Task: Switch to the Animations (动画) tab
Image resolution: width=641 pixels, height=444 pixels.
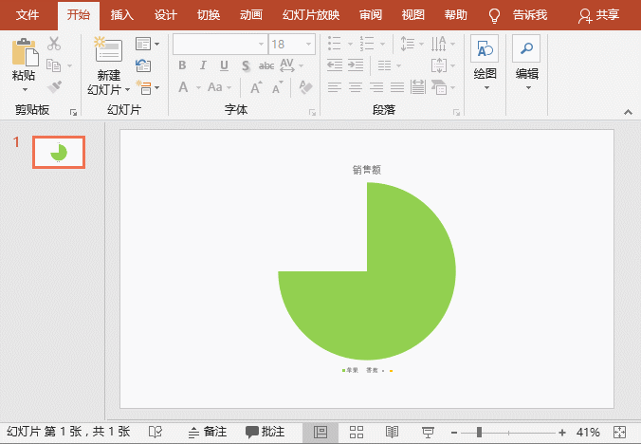Action: [251, 15]
